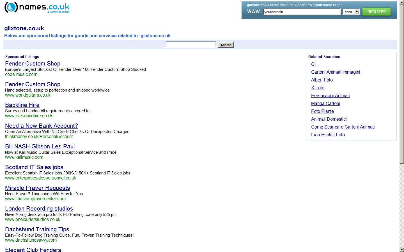
Task: Open the .com domain extension dropdown
Action: 357,12
